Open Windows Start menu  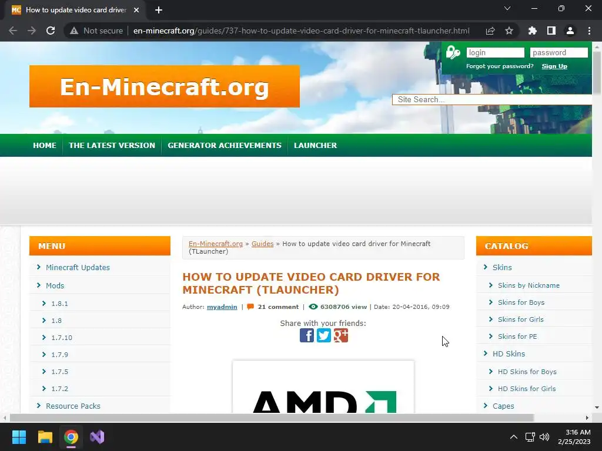click(x=19, y=437)
